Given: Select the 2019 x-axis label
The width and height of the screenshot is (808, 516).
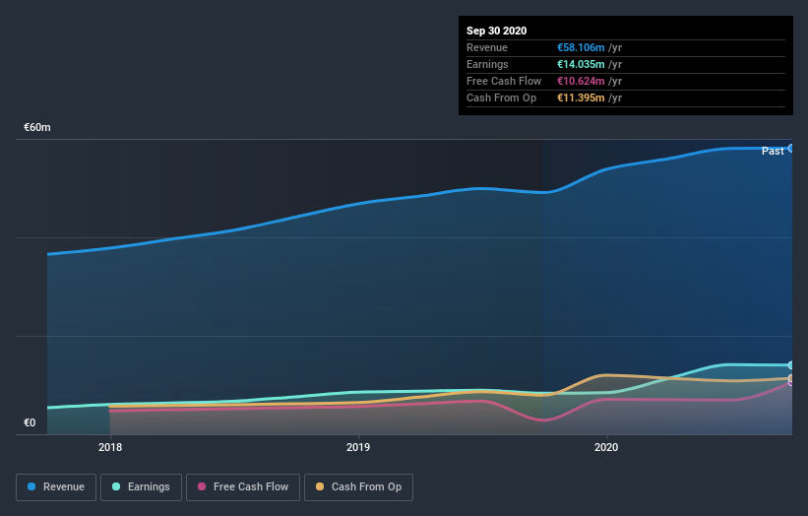Looking at the screenshot, I should [358, 447].
